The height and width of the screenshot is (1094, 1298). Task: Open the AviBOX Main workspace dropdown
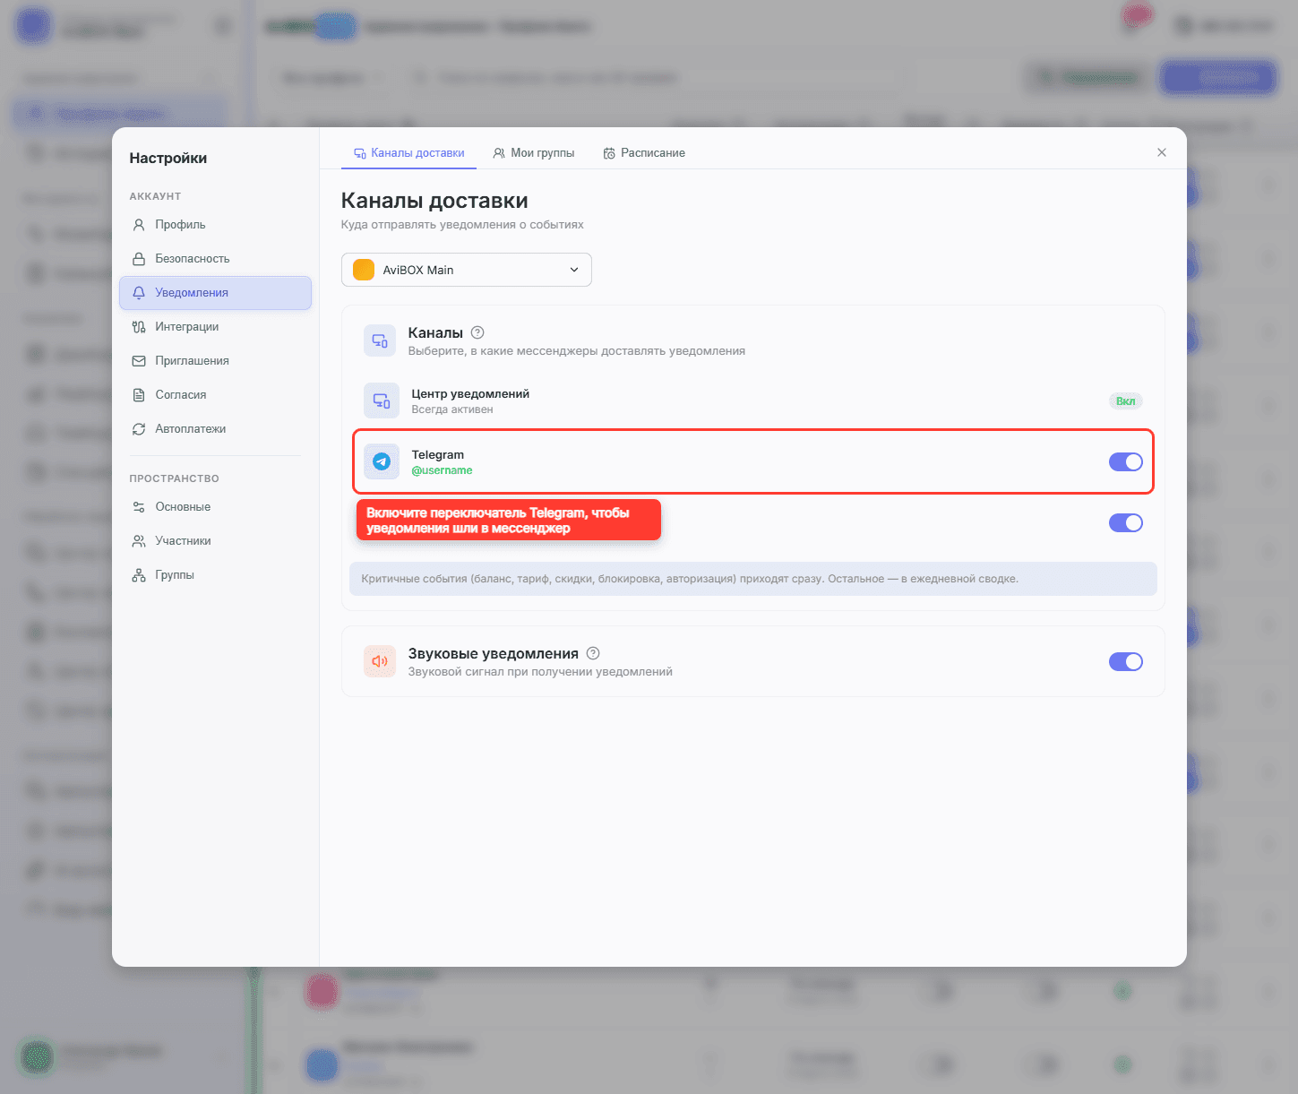tap(467, 270)
